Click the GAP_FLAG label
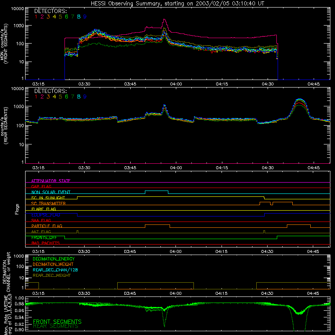Screen dimensions: 335x335 coord(41,186)
